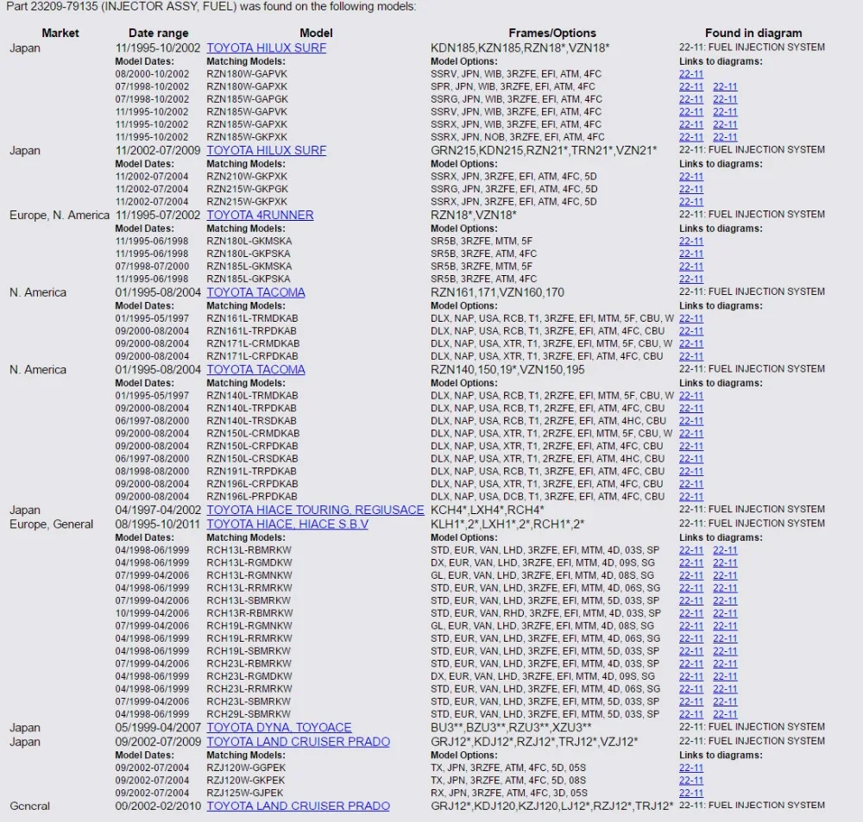
Task: Open 22-11 diagram link for RZN140L-TRSDKAB
Action: (690, 421)
